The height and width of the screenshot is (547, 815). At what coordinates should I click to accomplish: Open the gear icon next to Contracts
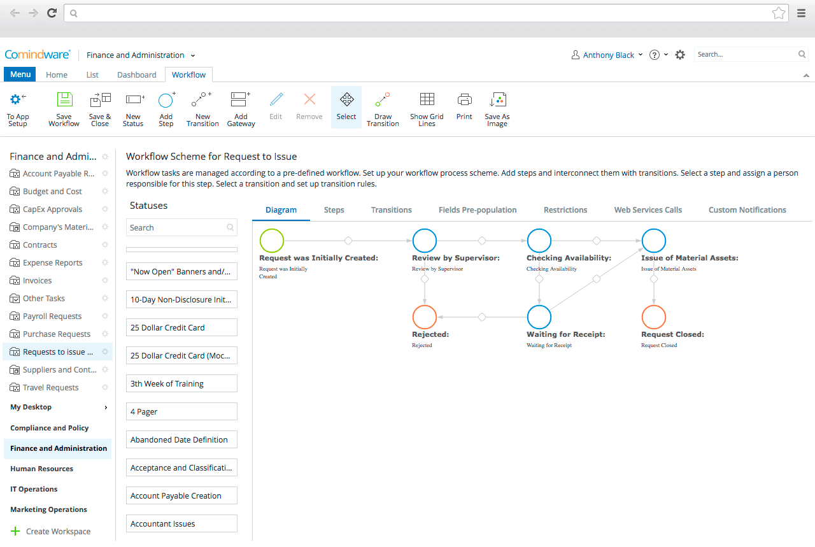tap(104, 245)
